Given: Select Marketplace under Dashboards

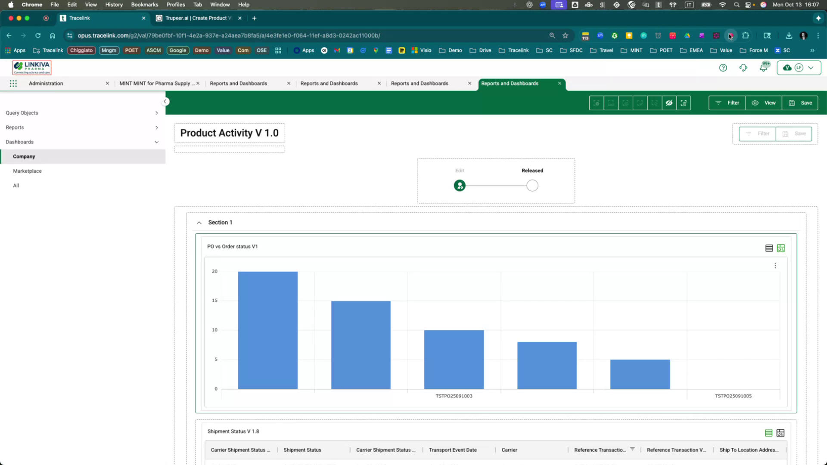Looking at the screenshot, I should pos(27,171).
